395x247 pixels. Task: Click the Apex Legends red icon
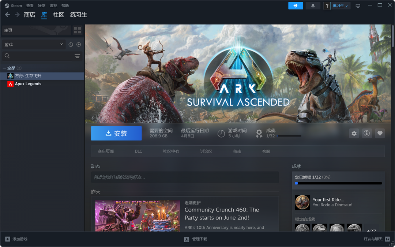pos(10,84)
